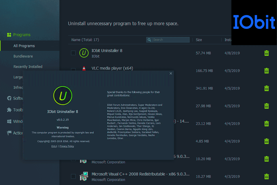Image resolution: width=277 pixels, height=185 pixels.
Task: Click the IObit Uninstaller 8 green U icon in list
Action: pos(84,53)
